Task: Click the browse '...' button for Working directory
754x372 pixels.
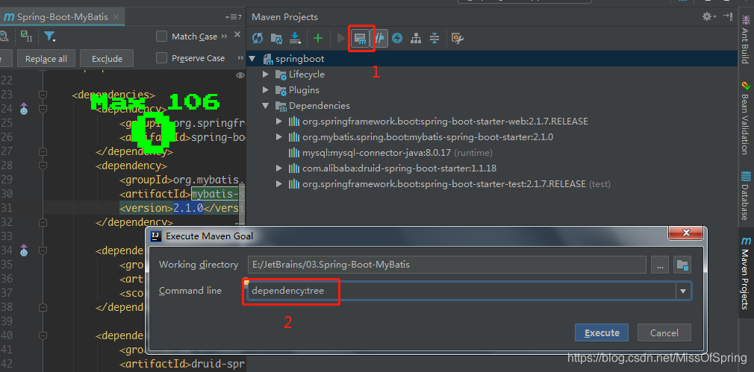Action: pyautogui.click(x=660, y=265)
